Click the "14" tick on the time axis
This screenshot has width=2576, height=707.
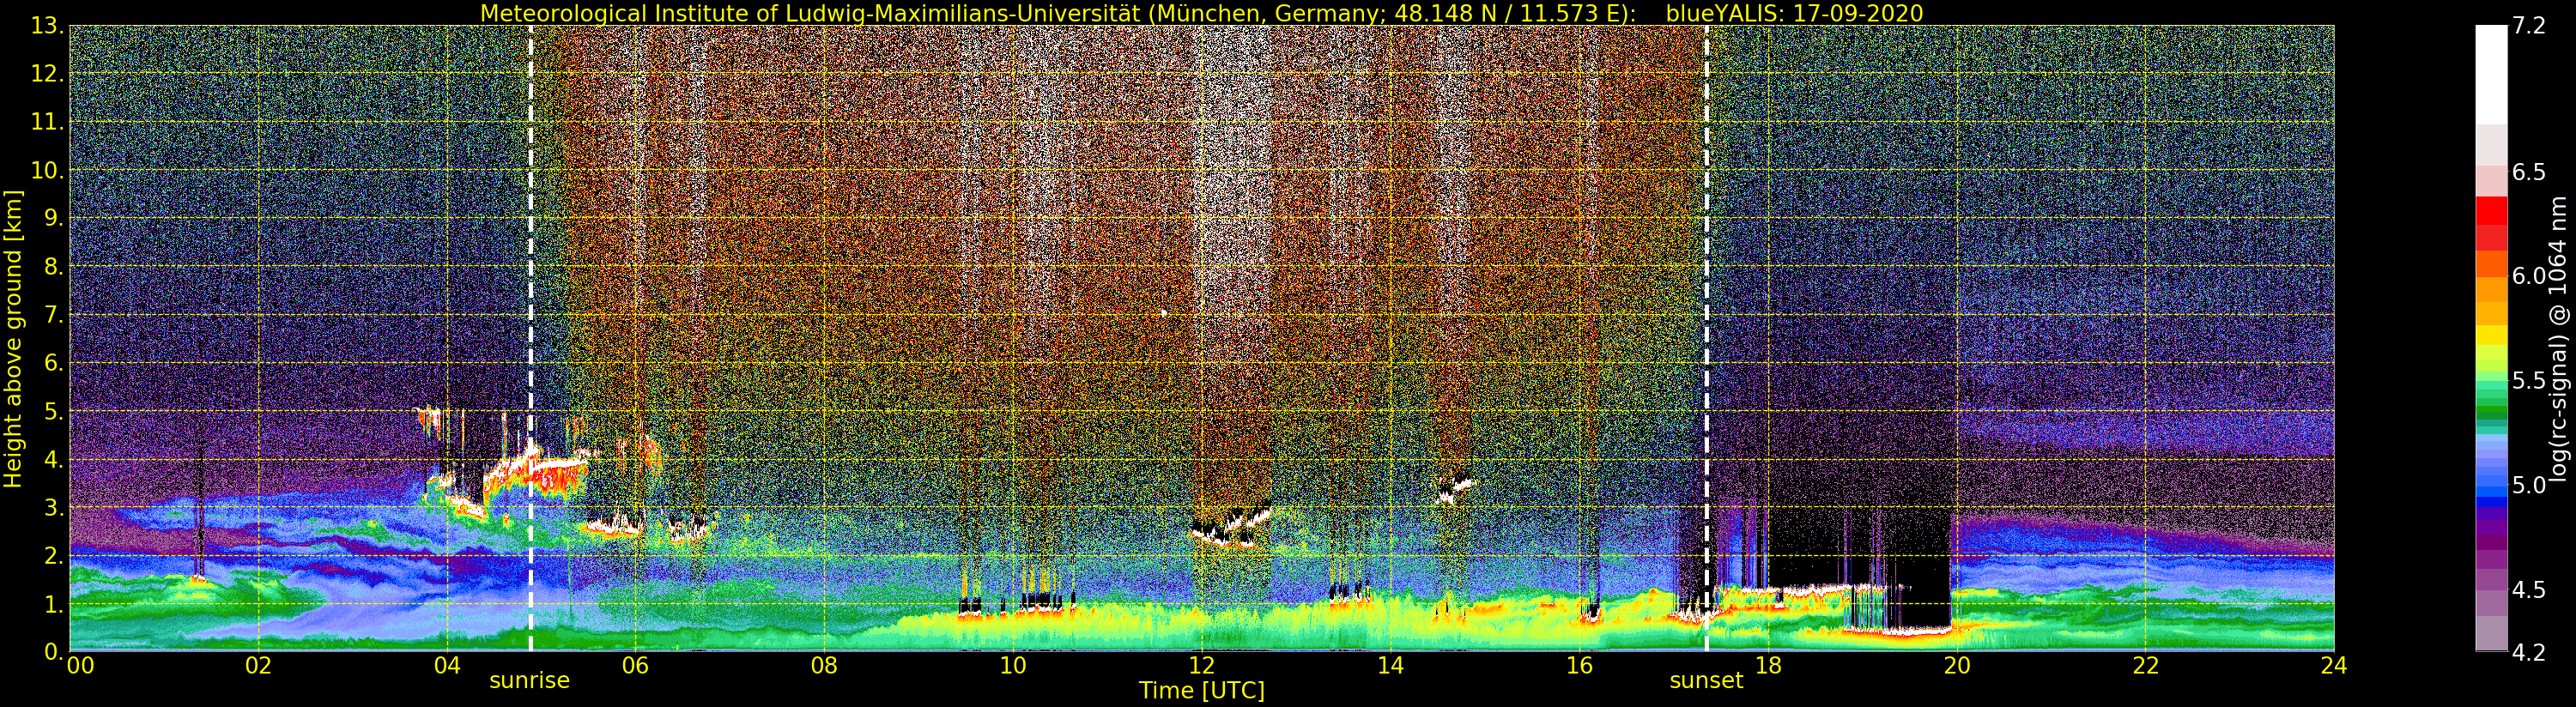coord(1390,665)
